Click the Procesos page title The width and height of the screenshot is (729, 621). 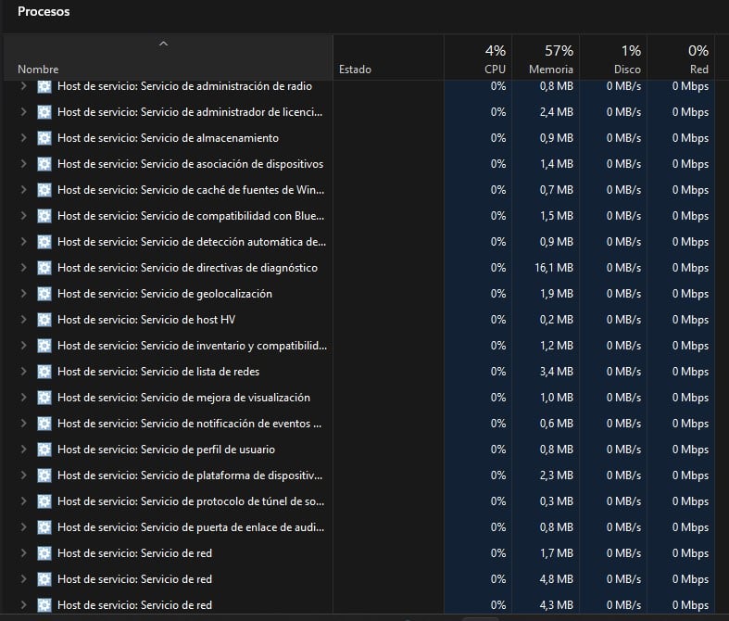click(44, 12)
